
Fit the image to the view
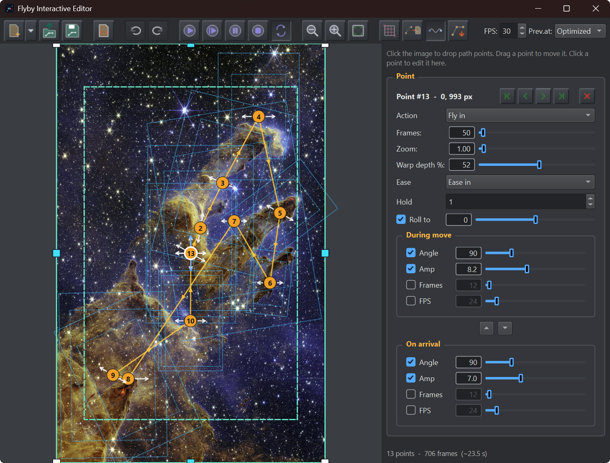tap(358, 31)
